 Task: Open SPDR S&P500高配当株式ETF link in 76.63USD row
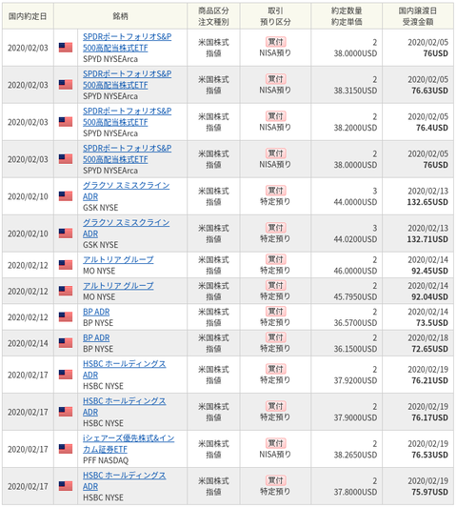(x=128, y=79)
